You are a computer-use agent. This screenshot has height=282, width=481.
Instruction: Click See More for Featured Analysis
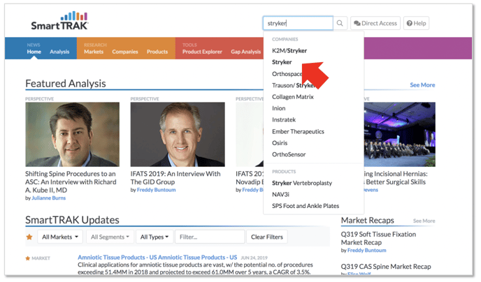click(x=422, y=85)
